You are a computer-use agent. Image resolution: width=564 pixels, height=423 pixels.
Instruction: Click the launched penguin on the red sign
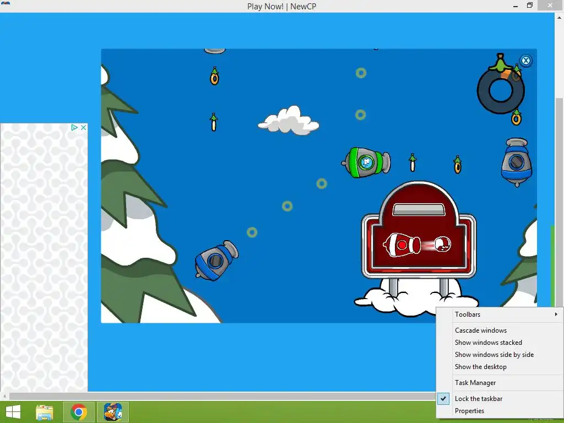pyautogui.click(x=442, y=244)
